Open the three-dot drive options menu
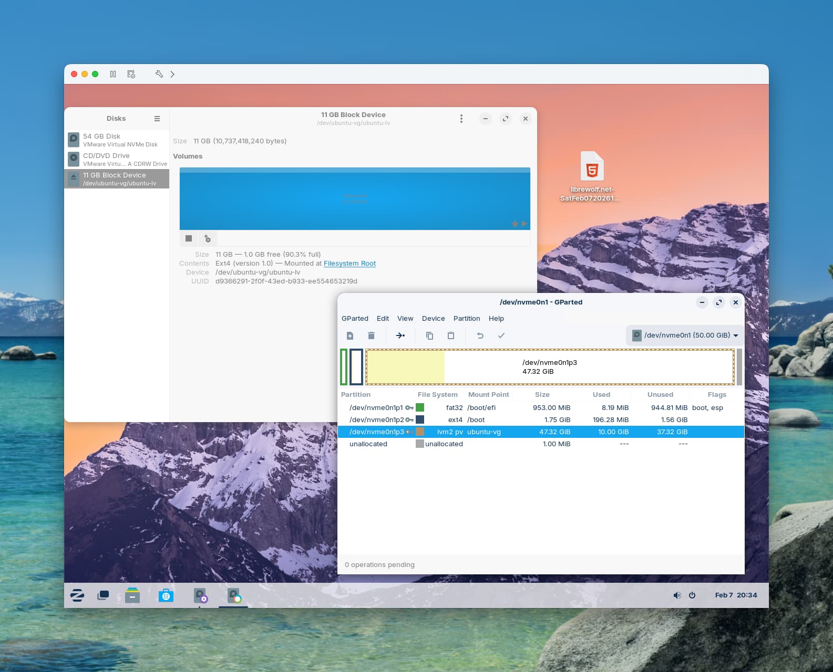 (x=461, y=119)
